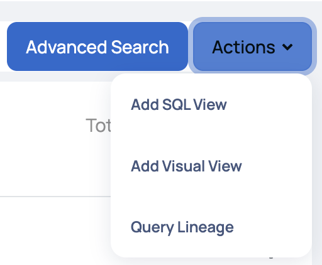The image size is (322, 265).
Task: Click the down caret icon in Actions
Action: (287, 47)
